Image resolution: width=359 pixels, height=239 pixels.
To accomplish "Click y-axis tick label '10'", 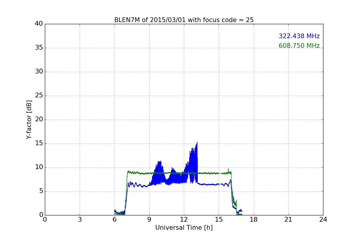I will click(39, 167).
